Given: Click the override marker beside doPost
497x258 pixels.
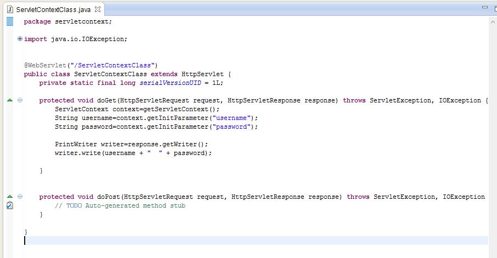Looking at the screenshot, I should pos(9,197).
